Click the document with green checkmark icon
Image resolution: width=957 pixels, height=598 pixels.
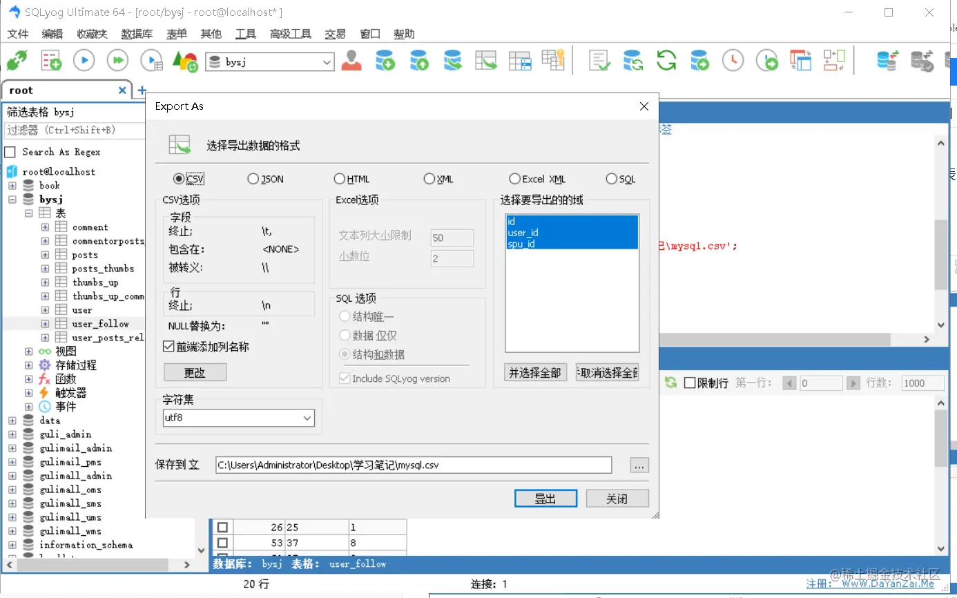(599, 61)
